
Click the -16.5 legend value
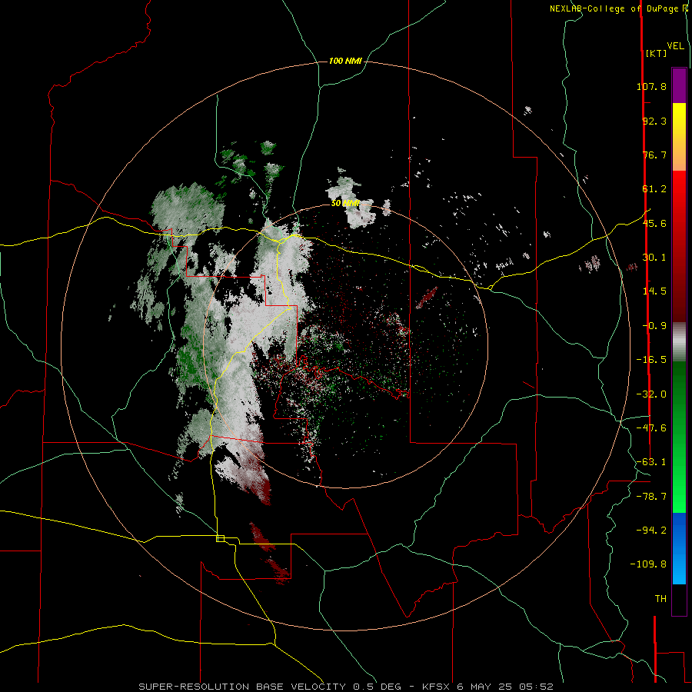(651, 360)
